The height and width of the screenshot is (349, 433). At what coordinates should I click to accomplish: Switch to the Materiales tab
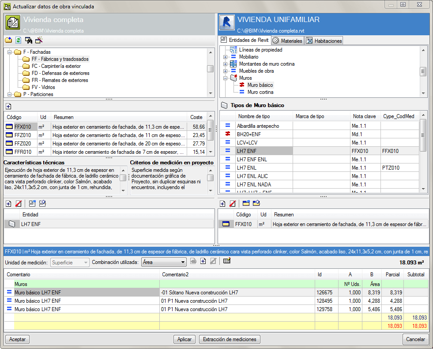click(x=287, y=41)
